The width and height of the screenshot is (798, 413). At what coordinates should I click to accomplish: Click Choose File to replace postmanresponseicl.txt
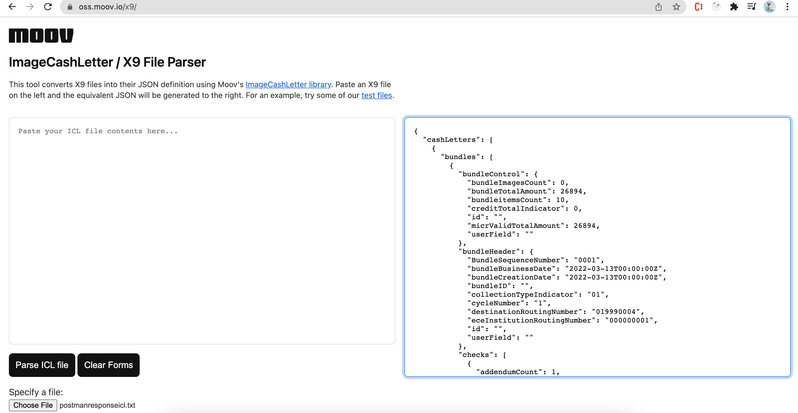pyautogui.click(x=33, y=405)
